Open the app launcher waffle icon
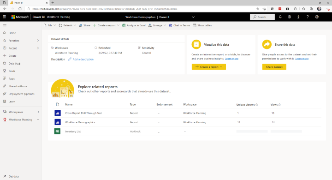 pyautogui.click(x=5, y=17)
